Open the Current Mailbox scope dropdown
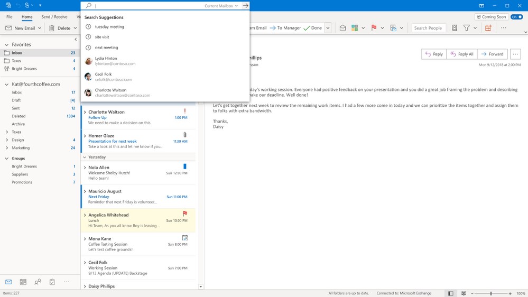Screen dimensions: 528x297 pos(221,6)
